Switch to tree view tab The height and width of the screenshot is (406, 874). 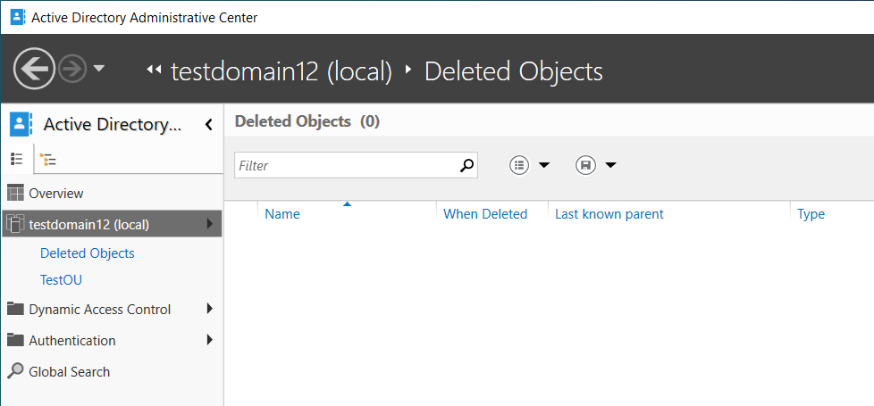click(x=48, y=160)
